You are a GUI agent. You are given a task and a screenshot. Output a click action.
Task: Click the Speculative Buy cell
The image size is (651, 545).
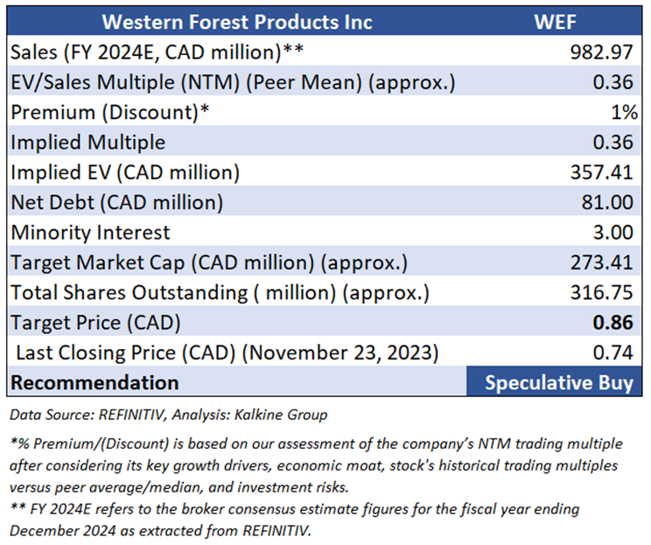coord(558,382)
